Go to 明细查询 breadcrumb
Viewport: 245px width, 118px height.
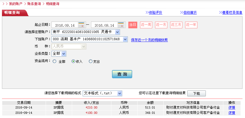[x=53, y=4]
